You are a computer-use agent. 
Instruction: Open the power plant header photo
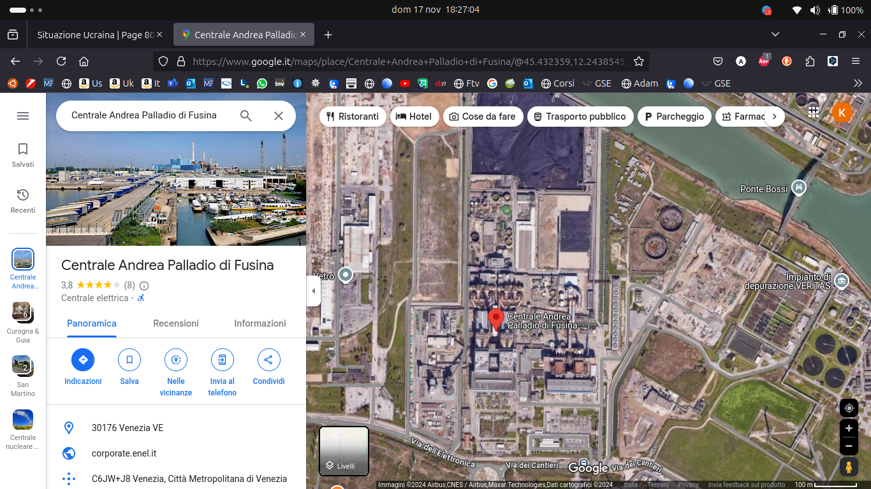(176, 169)
